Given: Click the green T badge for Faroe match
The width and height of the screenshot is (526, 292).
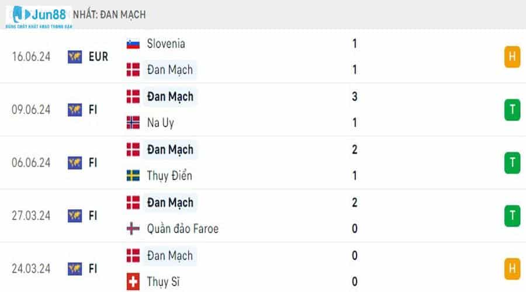Looking at the screenshot, I should 512,216.
